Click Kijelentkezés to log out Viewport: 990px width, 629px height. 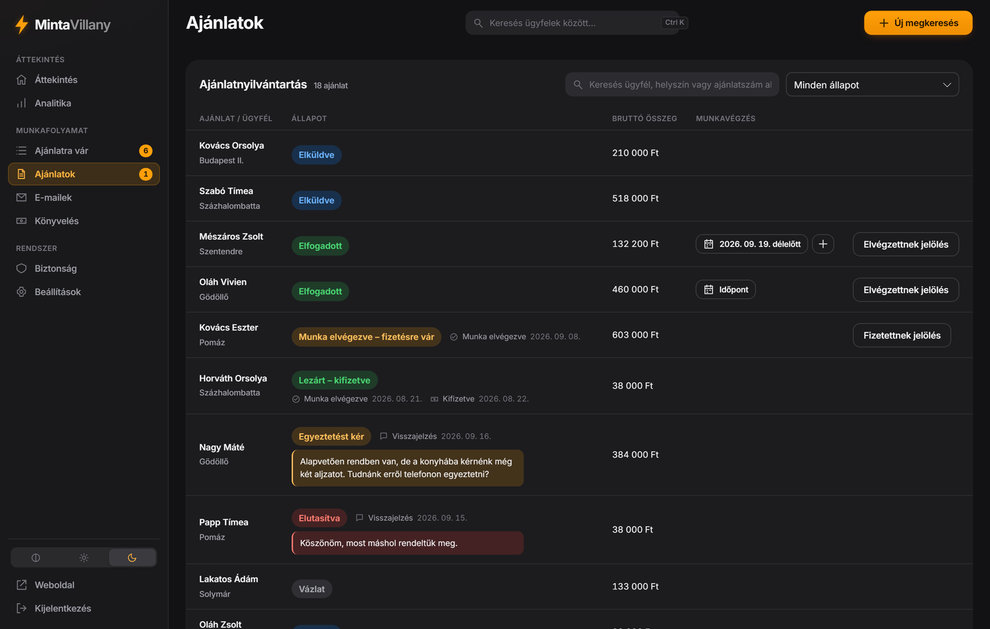[x=84, y=609]
